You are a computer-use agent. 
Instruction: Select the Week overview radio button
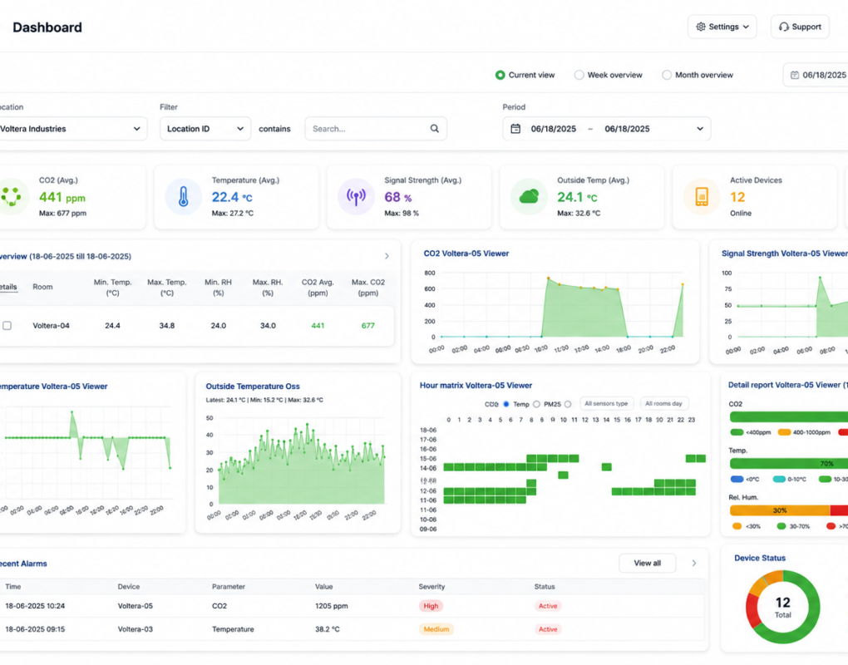pos(579,75)
